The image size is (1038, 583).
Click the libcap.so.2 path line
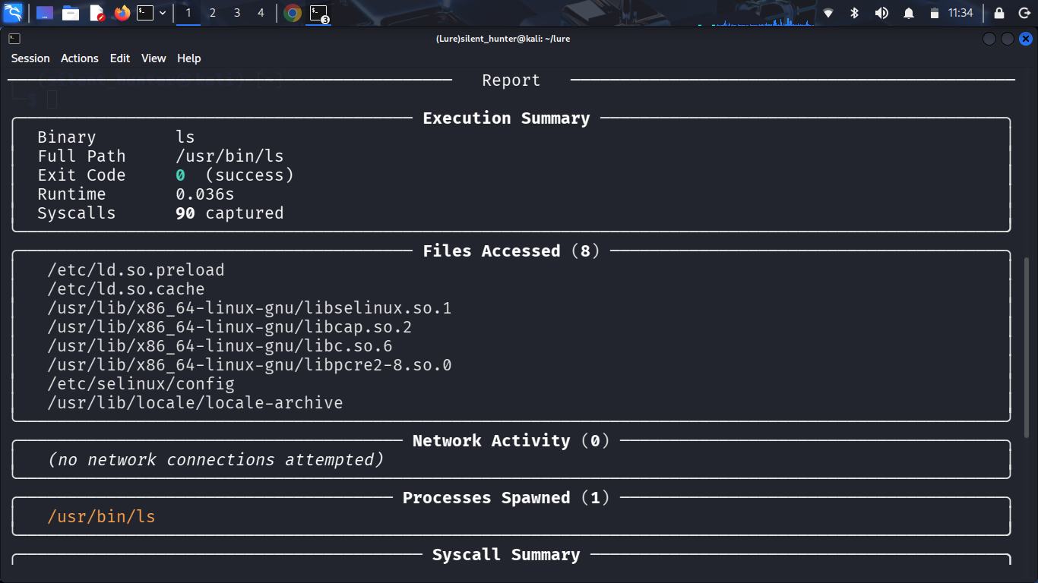tap(229, 327)
